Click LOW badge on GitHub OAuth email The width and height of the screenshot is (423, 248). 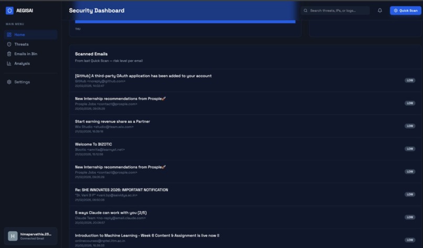(x=410, y=80)
